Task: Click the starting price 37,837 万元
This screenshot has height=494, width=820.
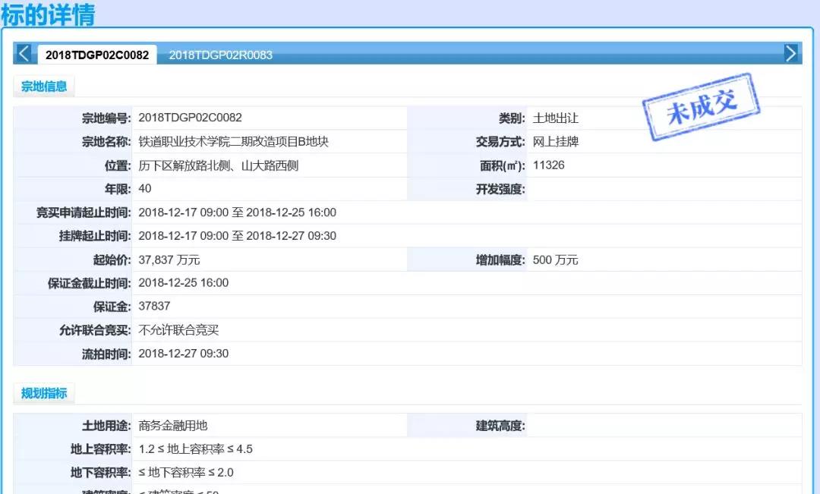Action: pos(169,260)
